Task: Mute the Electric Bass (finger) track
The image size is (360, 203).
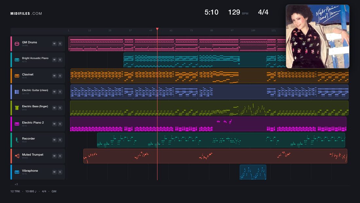Action: click(54, 108)
